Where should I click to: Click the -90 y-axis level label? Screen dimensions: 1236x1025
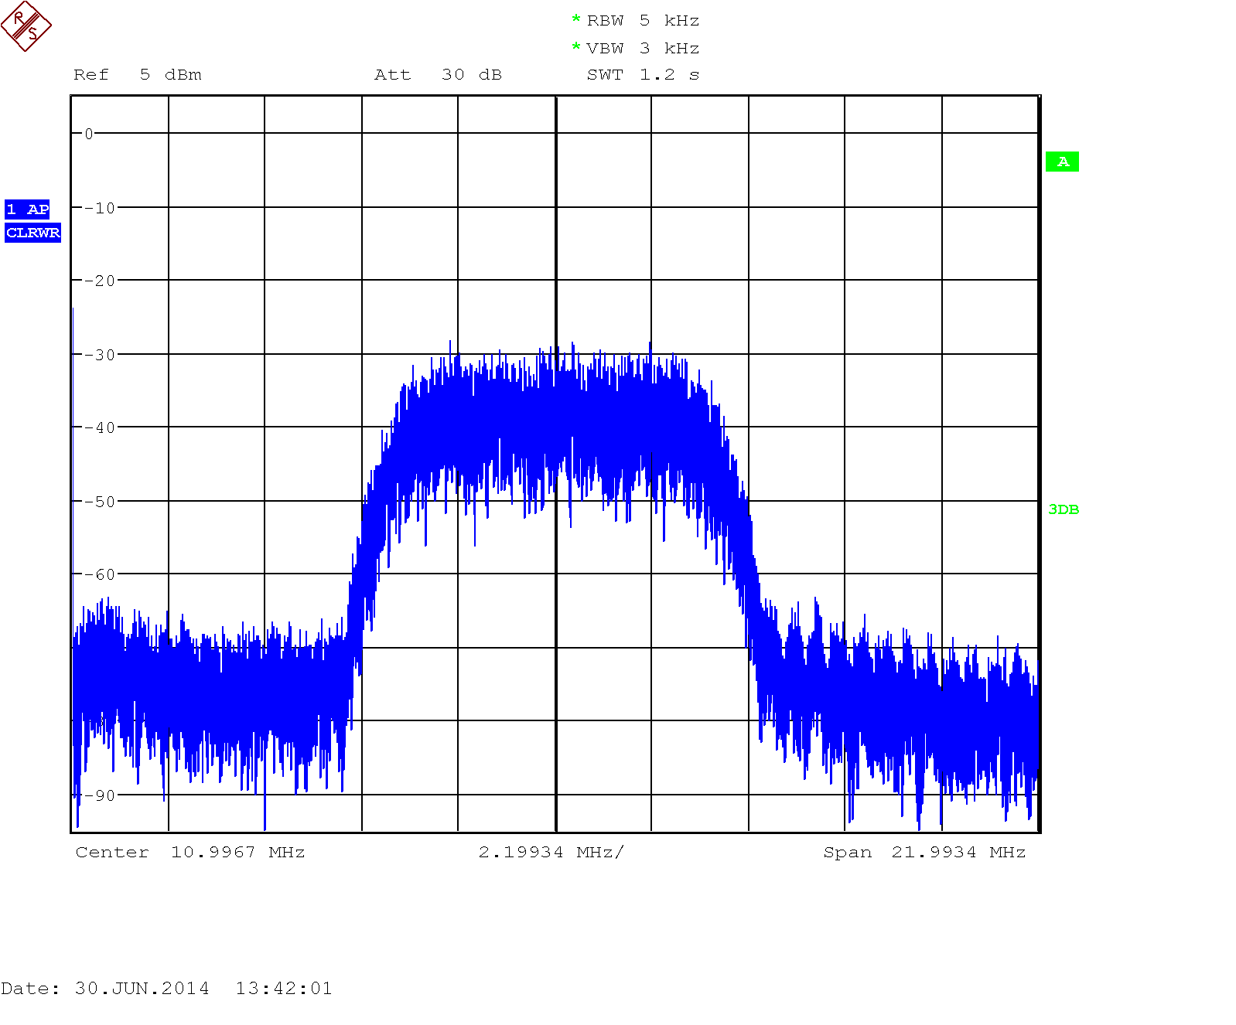tap(99, 795)
